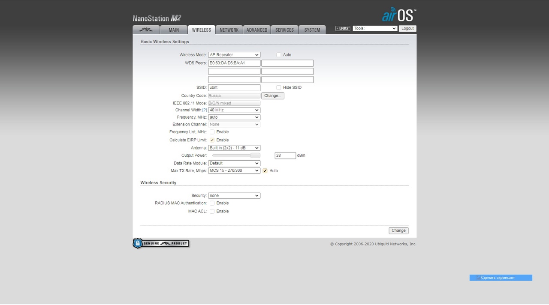
Task: Open the NETWORK tab
Action: click(229, 30)
